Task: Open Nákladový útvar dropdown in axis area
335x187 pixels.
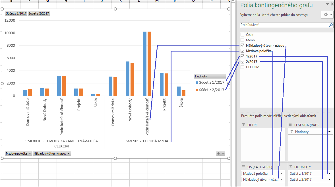Action: click(x=281, y=180)
